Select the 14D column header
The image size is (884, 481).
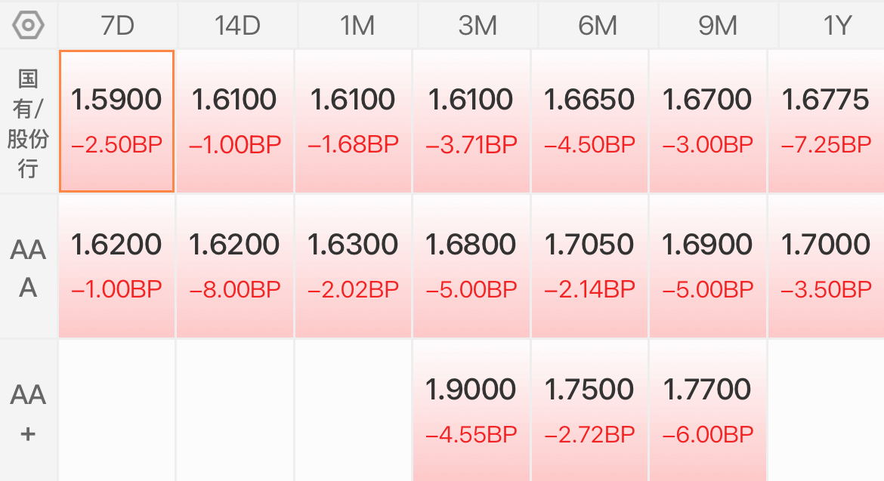pyautogui.click(x=238, y=26)
